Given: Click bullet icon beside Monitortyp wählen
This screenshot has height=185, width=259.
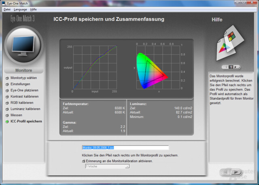Looking at the screenshot, I should (x=7, y=78).
